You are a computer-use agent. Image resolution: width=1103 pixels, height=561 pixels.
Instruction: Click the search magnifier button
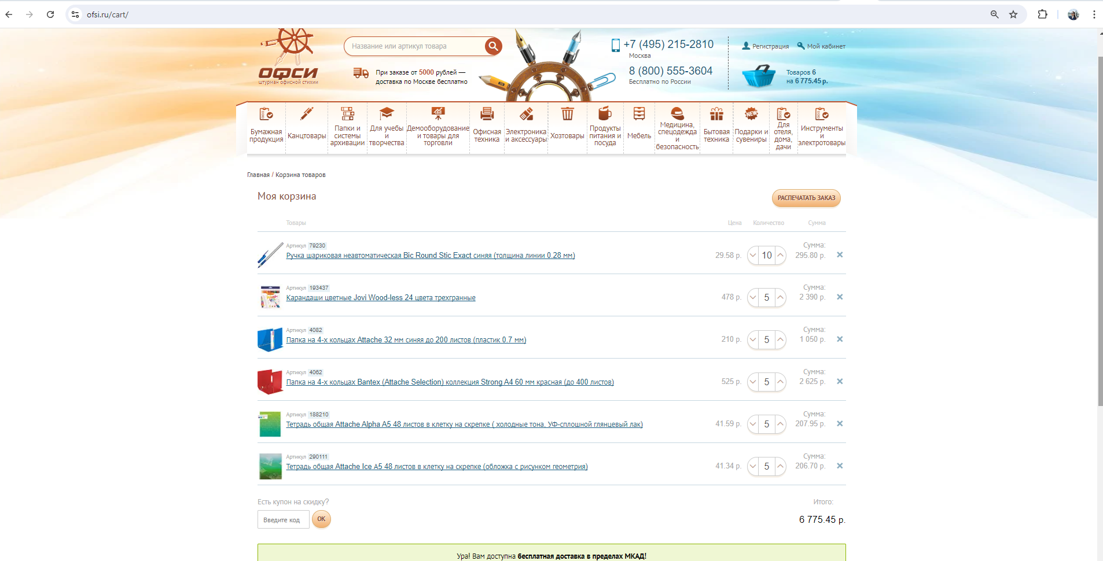[493, 46]
